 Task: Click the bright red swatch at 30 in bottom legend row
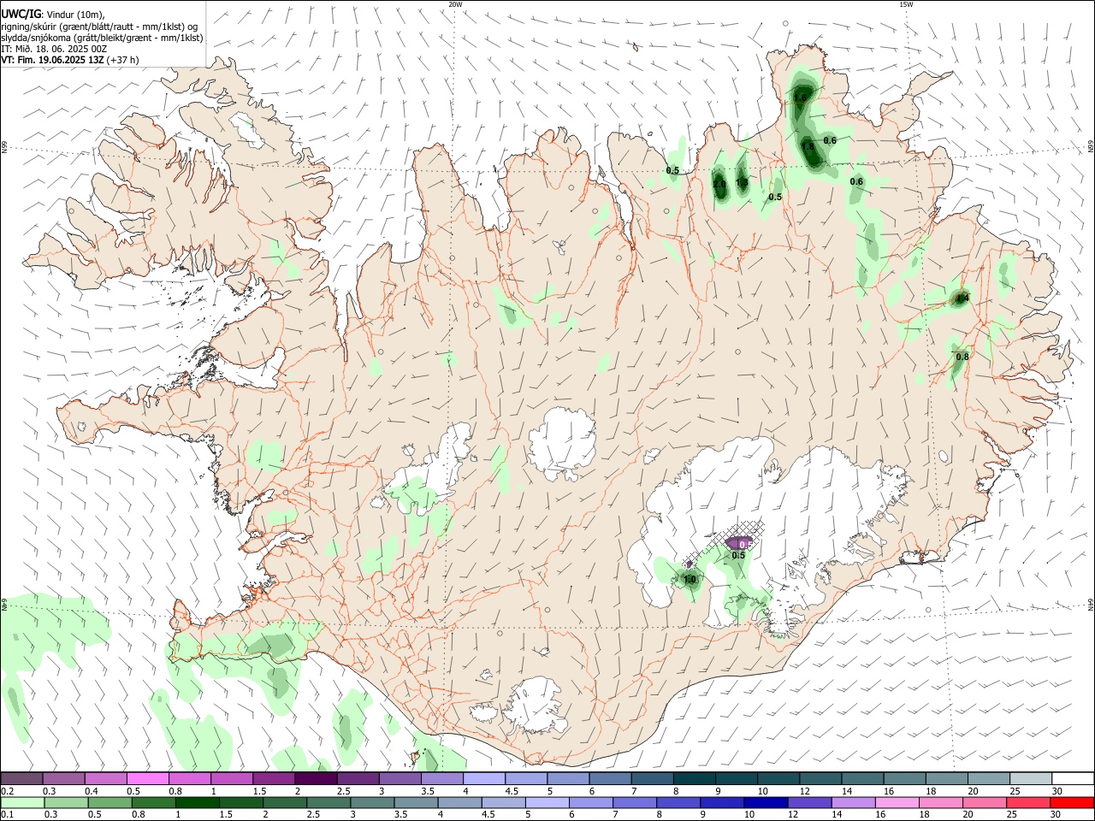[x=1072, y=803]
